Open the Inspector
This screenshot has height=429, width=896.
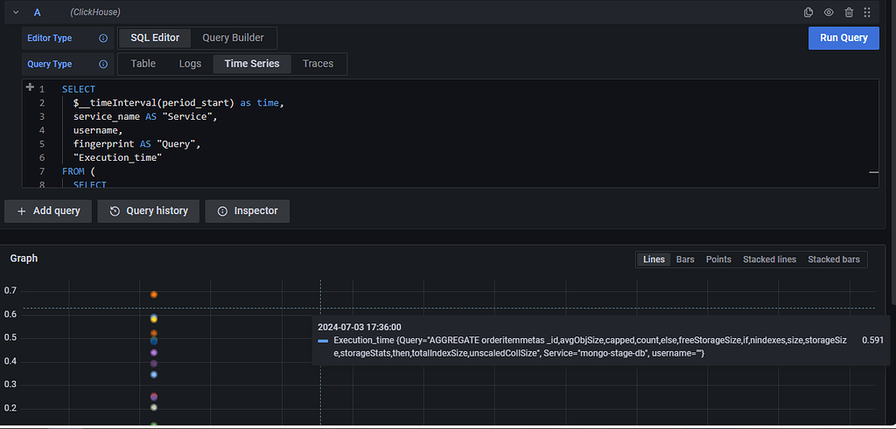click(x=248, y=211)
